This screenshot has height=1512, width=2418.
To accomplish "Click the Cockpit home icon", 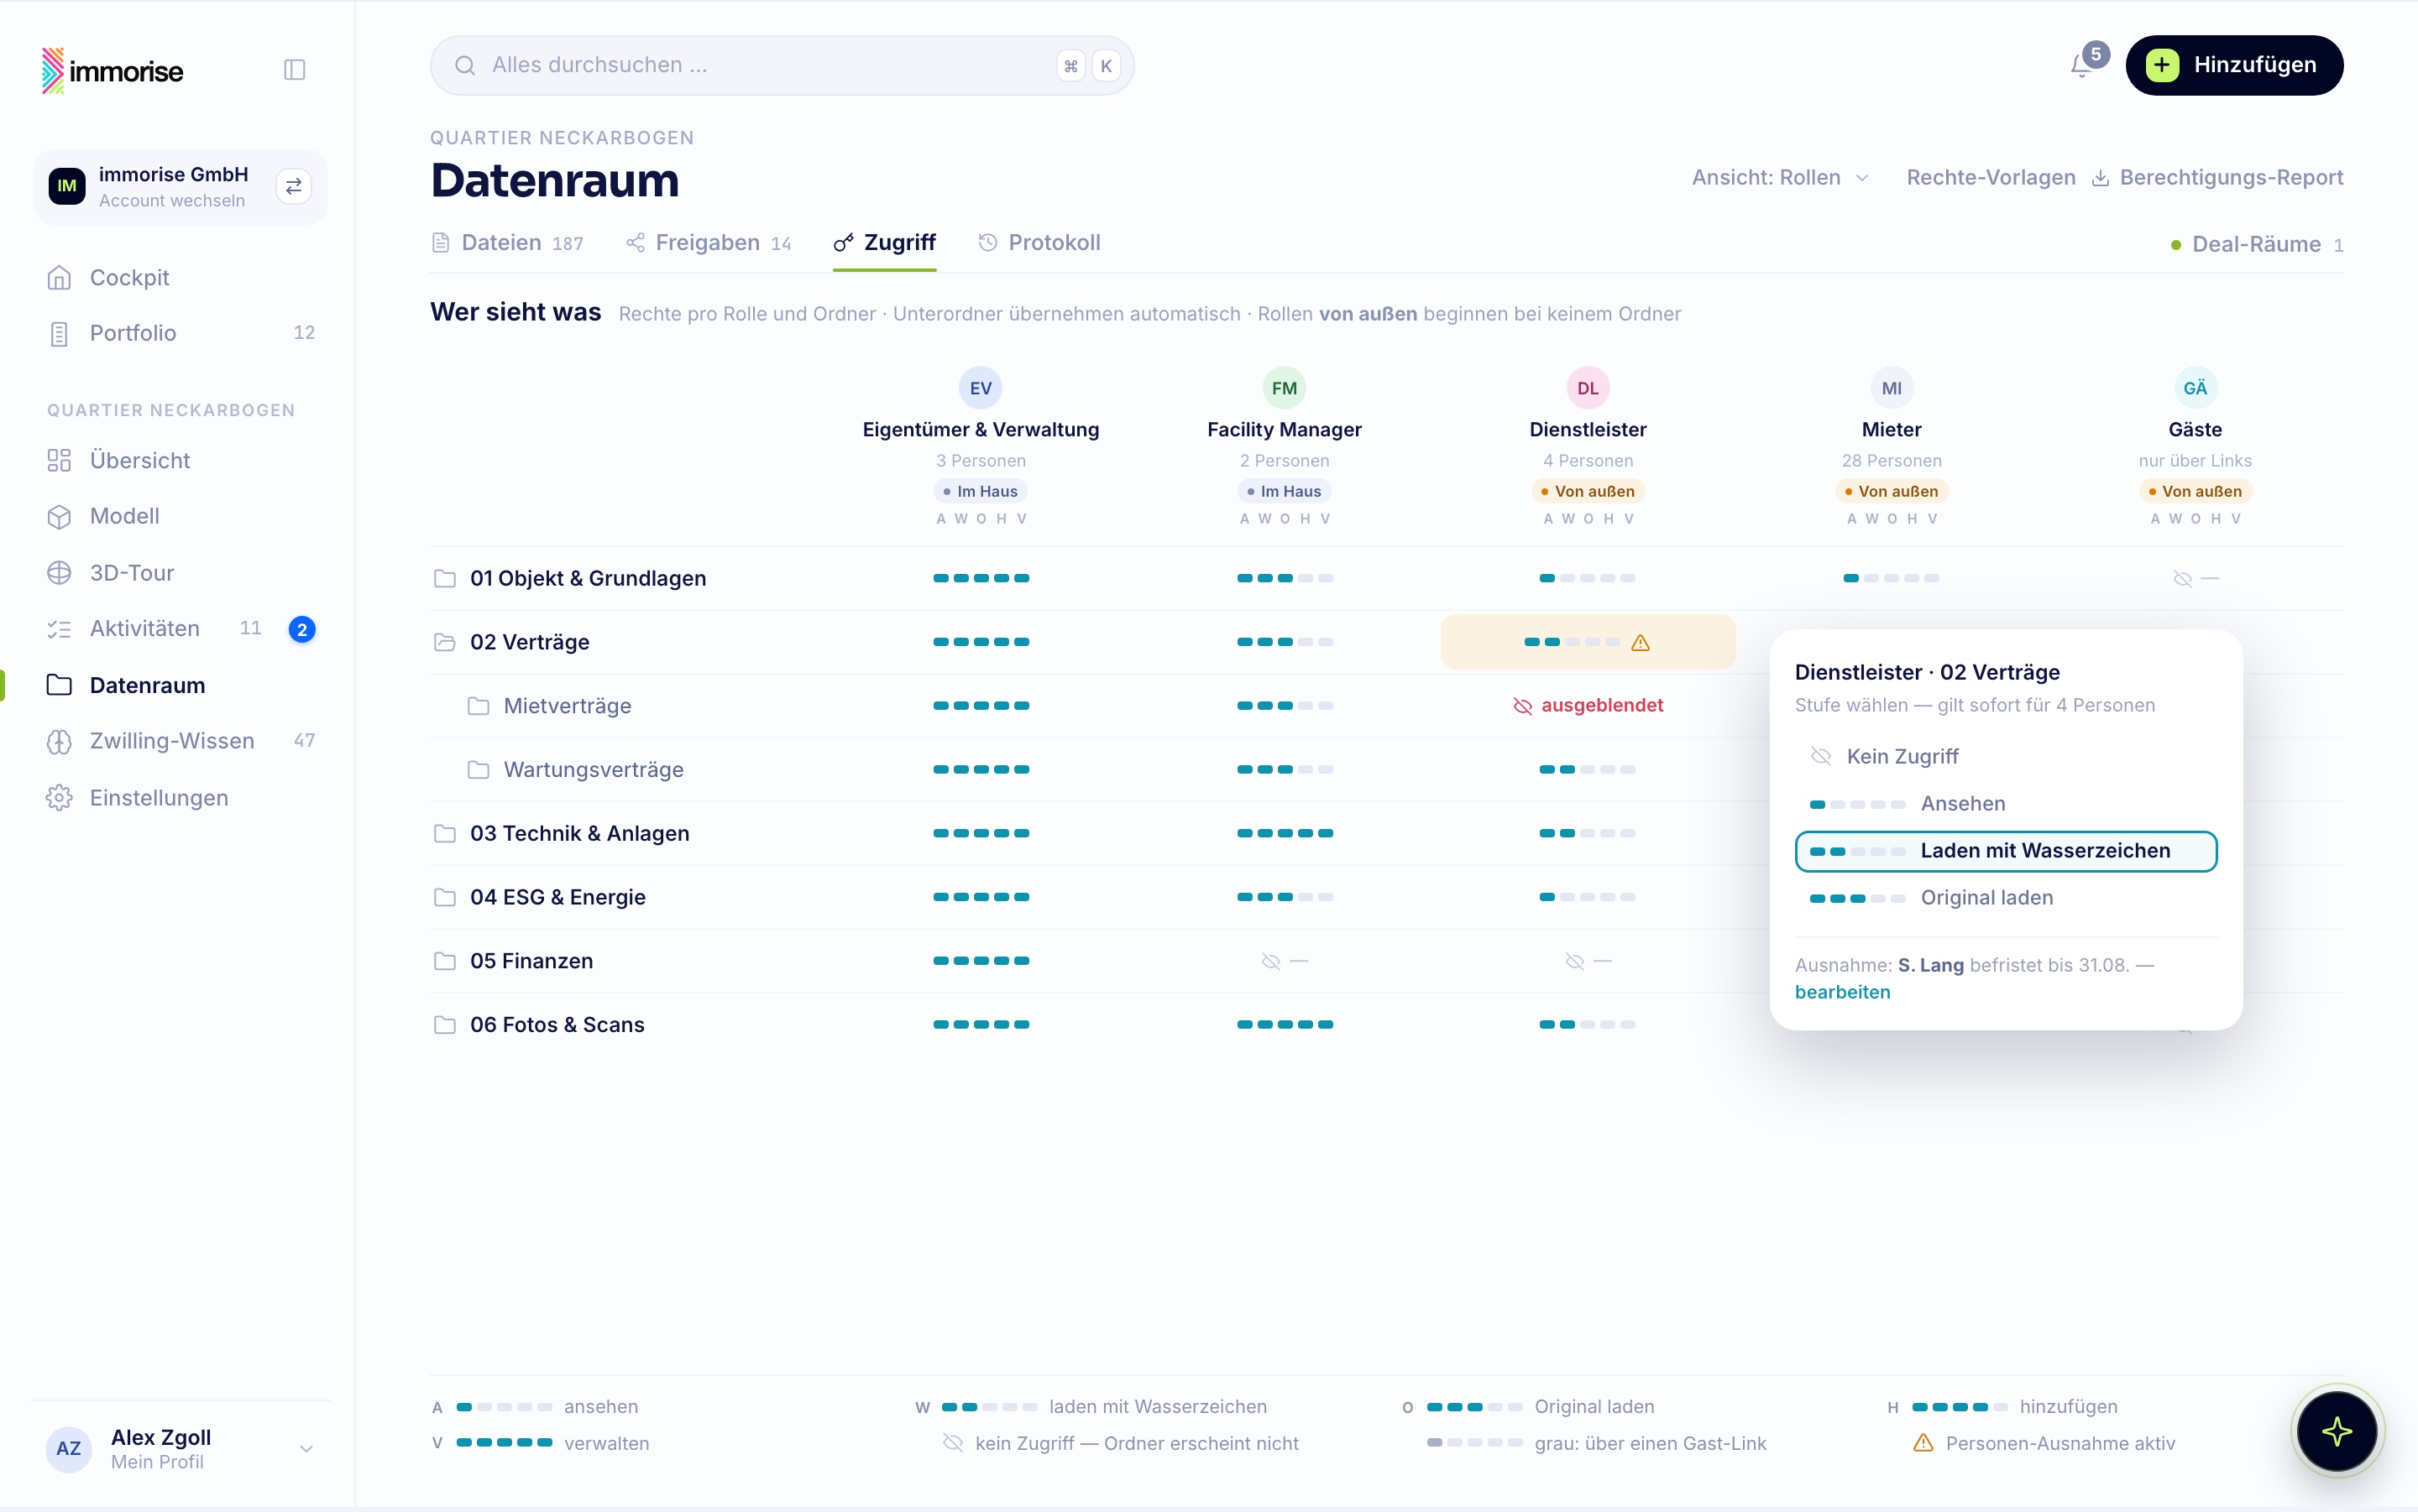I will pyautogui.click(x=59, y=278).
